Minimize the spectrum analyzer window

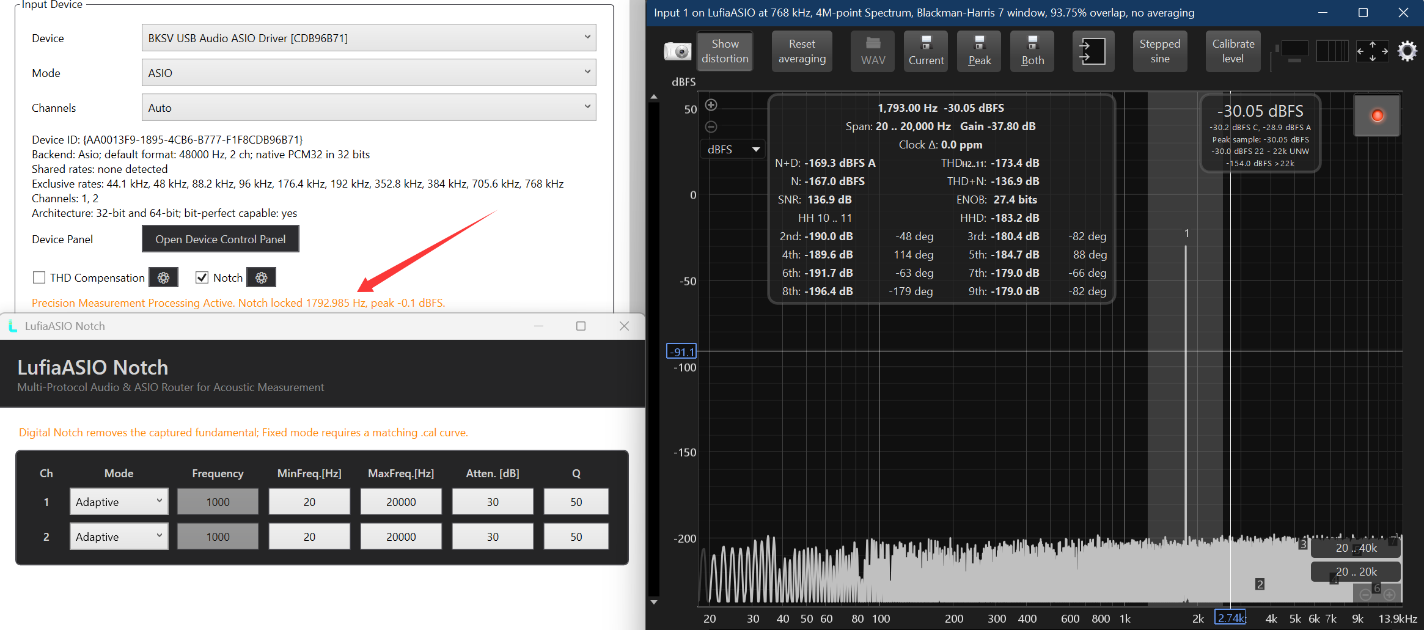[1323, 13]
